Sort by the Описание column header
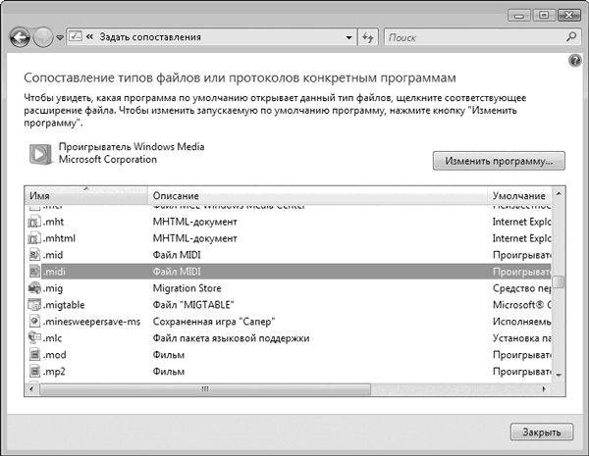This screenshot has height=456, width=589. (x=316, y=197)
